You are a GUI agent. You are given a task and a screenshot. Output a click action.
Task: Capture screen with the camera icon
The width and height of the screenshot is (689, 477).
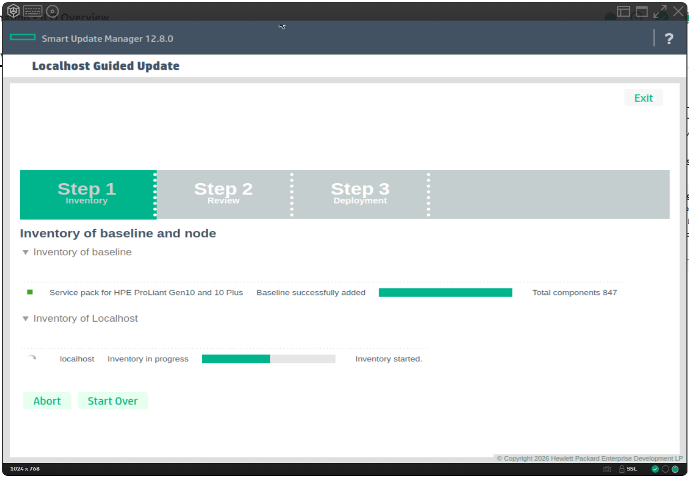607,469
